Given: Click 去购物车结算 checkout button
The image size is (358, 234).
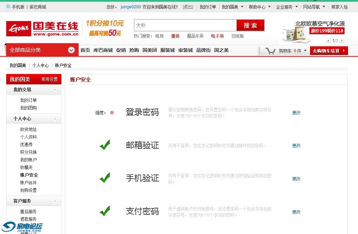Looking at the screenshot, I should [x=329, y=51].
